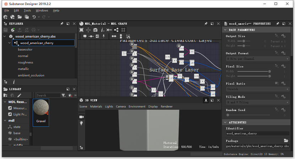Image resolution: width=295 pixels, height=159 pixels.
Task: Open the Pixel Ratio Stretch dropdown
Action: point(258,89)
